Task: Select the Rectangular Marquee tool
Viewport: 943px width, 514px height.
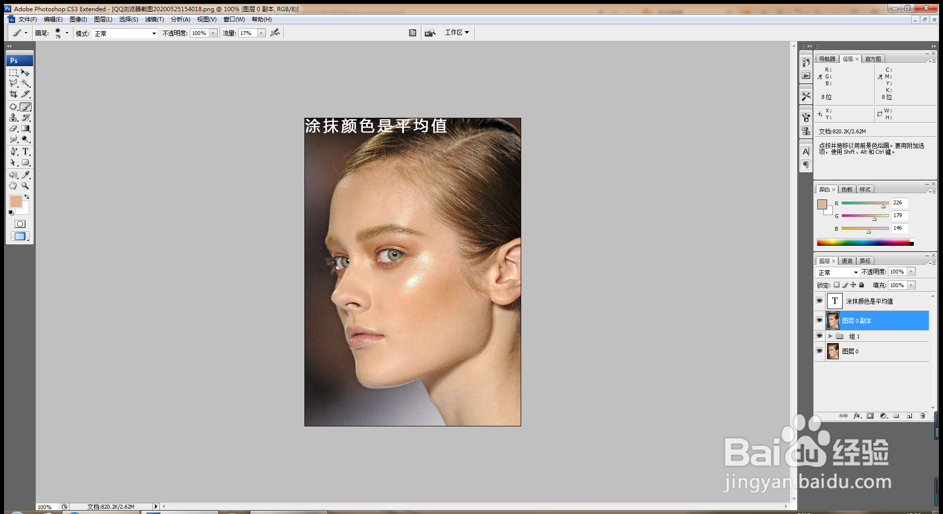Action: click(x=14, y=73)
